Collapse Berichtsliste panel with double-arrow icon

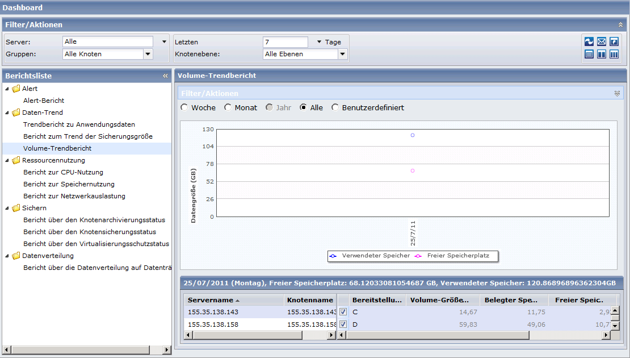[165, 76]
